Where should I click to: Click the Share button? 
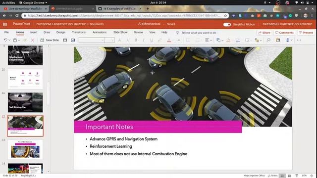[264, 33]
